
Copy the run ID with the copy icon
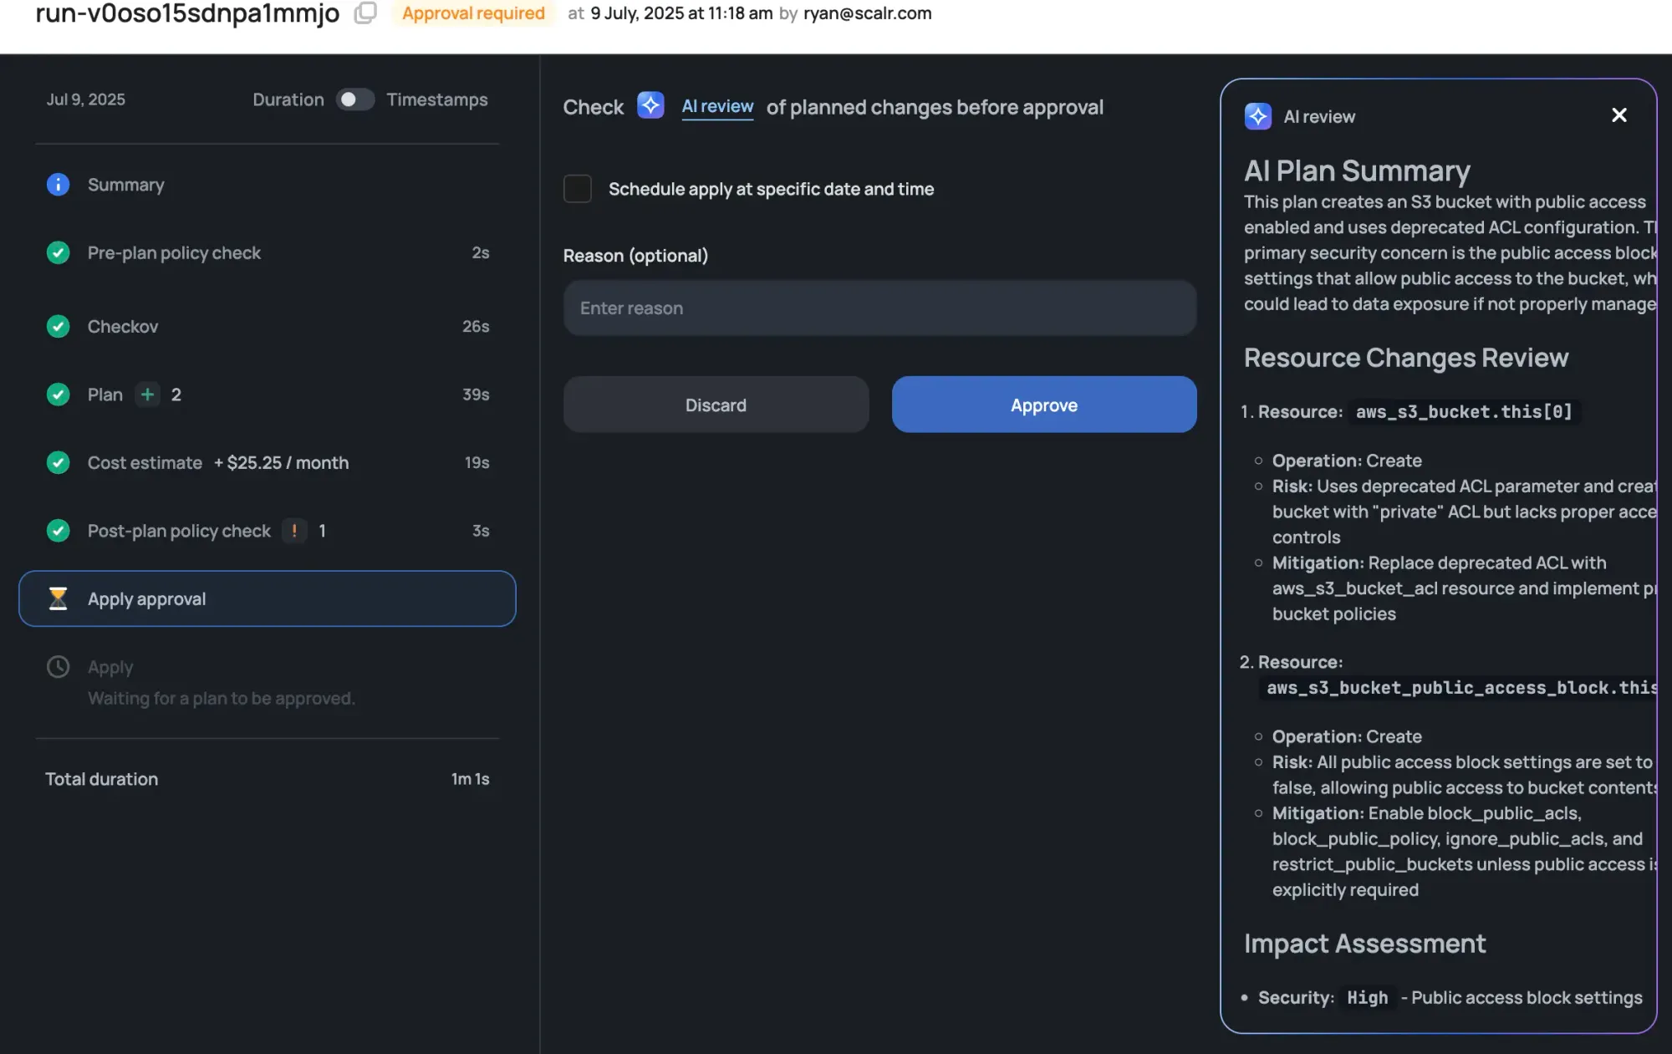point(365,13)
